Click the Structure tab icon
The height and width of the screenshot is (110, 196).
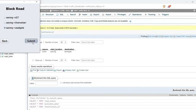(43, 15)
